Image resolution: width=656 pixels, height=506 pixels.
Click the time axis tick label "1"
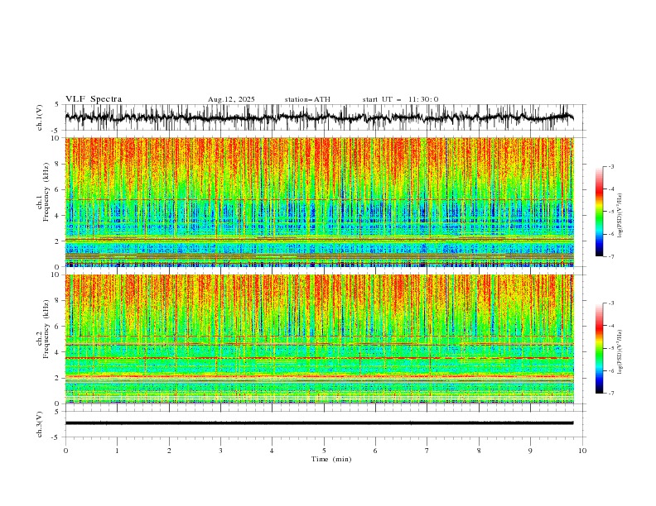point(117,451)
